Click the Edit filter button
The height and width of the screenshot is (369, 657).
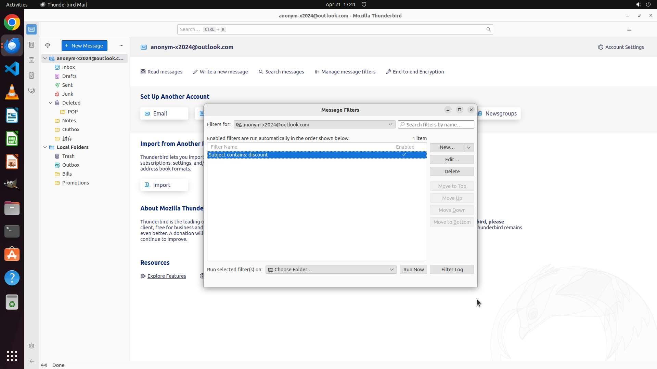tap(452, 160)
